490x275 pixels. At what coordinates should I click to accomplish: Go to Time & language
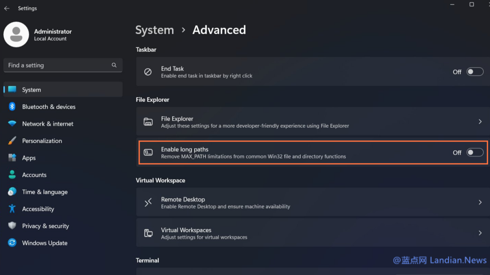pos(63,192)
